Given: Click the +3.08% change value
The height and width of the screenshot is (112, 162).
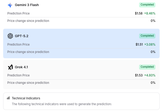Looking at the screenshot, I should 150,45.
